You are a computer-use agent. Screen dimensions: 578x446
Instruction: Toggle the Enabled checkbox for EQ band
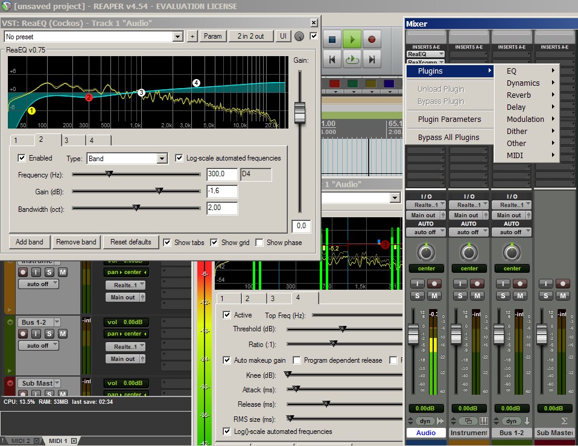point(22,158)
